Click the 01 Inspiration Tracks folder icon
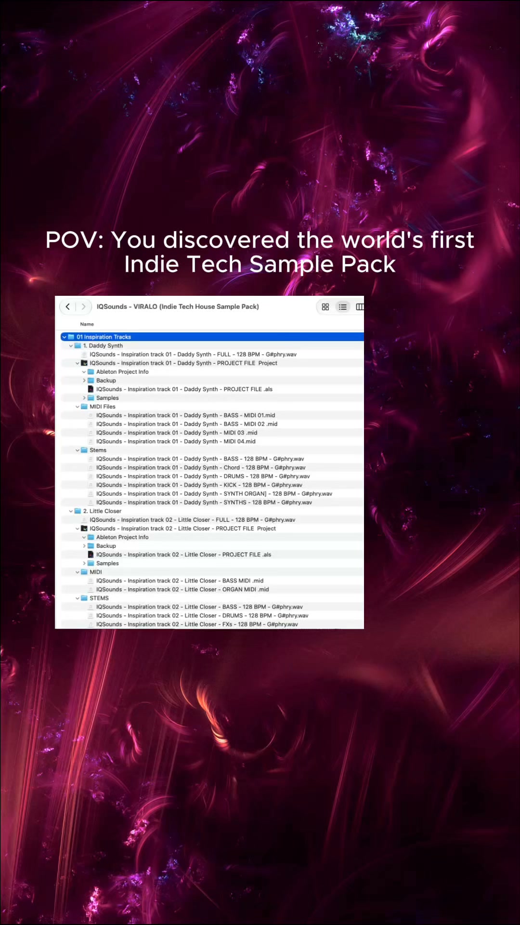The height and width of the screenshot is (925, 520). (x=71, y=337)
